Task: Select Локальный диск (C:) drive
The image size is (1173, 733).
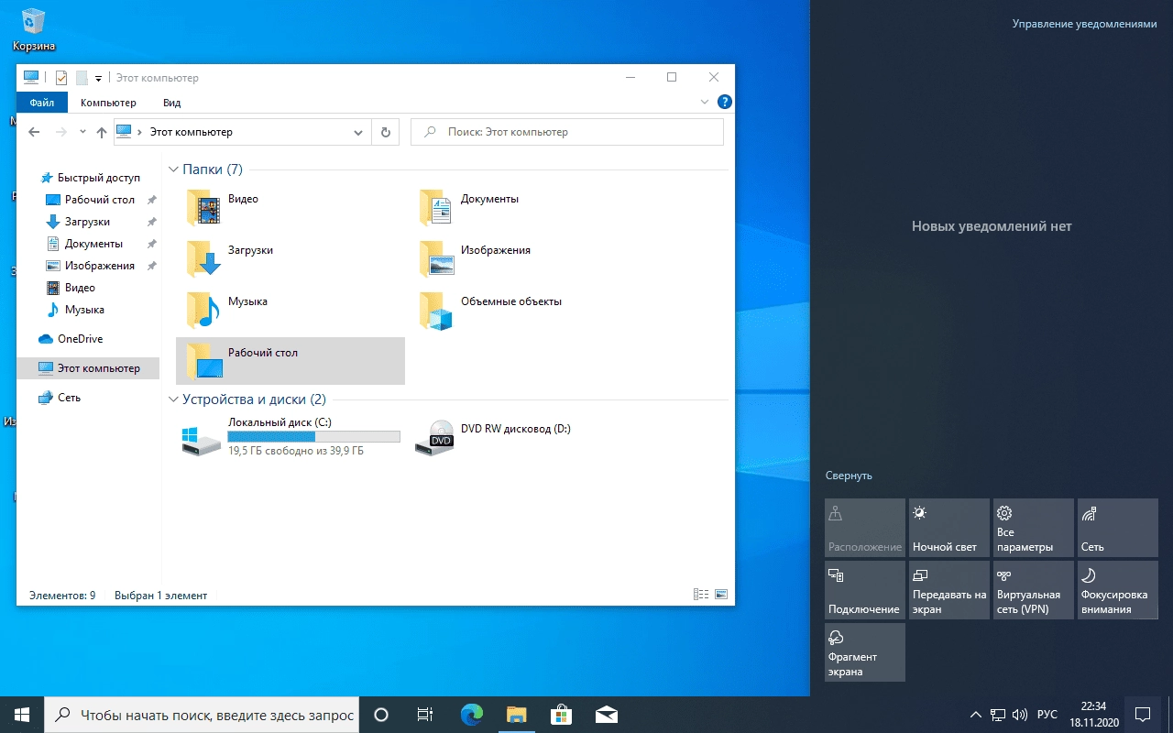Action: tap(290, 436)
